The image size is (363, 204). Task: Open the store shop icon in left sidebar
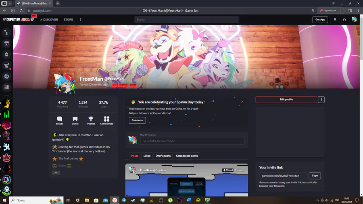(6, 44)
